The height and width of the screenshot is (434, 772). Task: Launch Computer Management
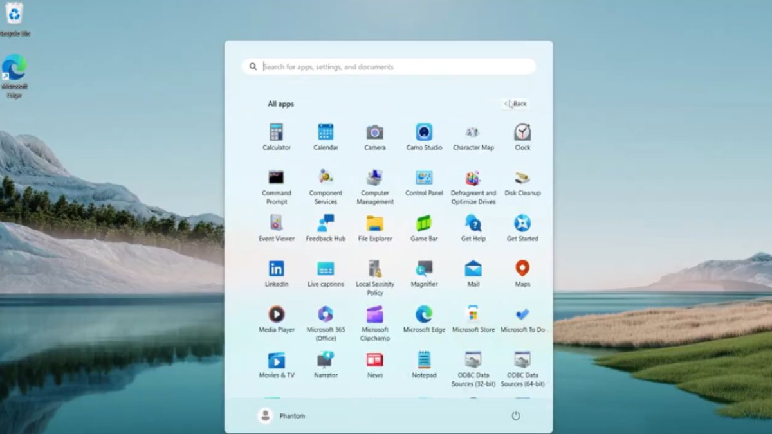tap(375, 187)
